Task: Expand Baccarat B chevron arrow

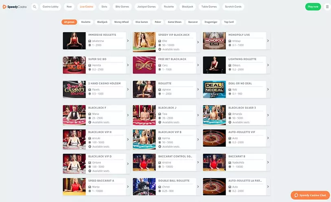Action: point(268,162)
